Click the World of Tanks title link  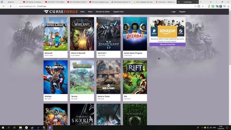pos(104,96)
